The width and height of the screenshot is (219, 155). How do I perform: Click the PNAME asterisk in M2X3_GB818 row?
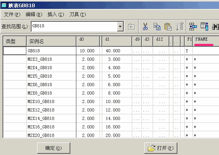[x=195, y=60]
